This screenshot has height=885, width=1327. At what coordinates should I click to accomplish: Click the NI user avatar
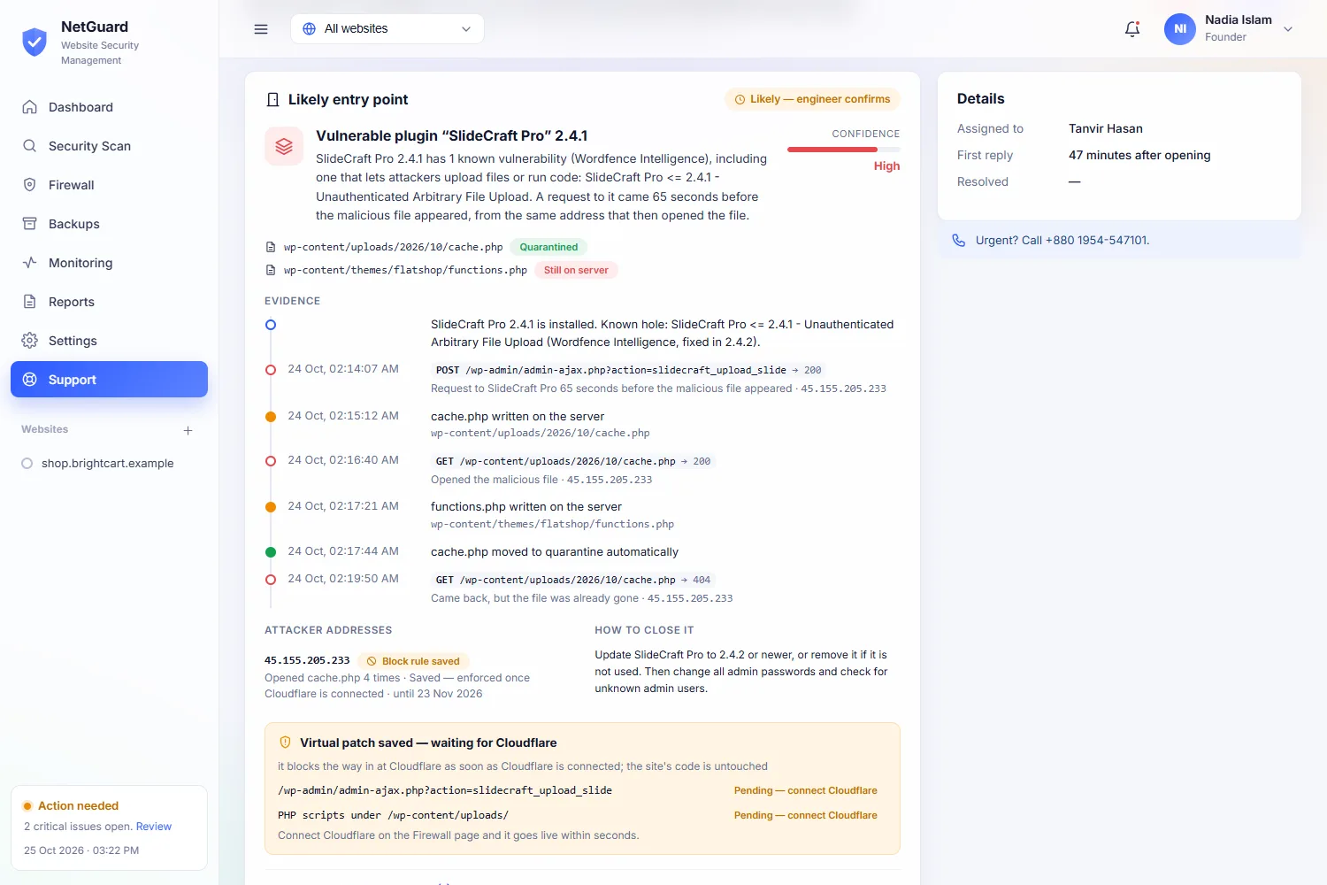click(x=1180, y=29)
